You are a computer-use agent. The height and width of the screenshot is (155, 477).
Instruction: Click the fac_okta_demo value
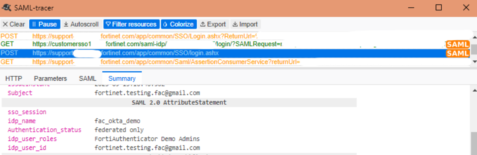tap(117, 121)
